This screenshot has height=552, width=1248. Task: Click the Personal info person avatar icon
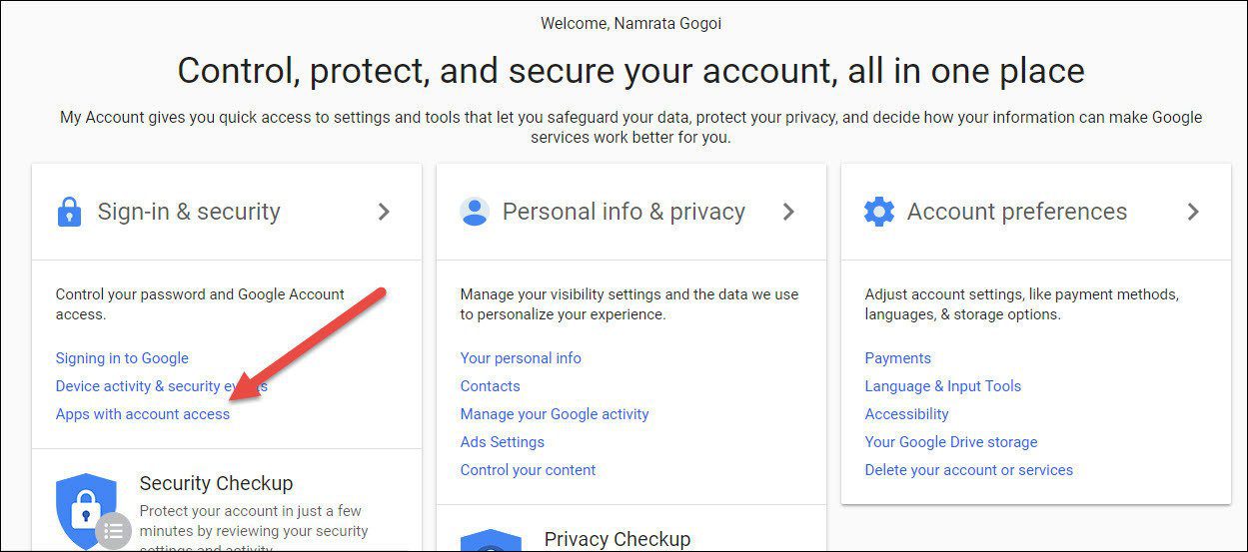pyautogui.click(x=474, y=212)
